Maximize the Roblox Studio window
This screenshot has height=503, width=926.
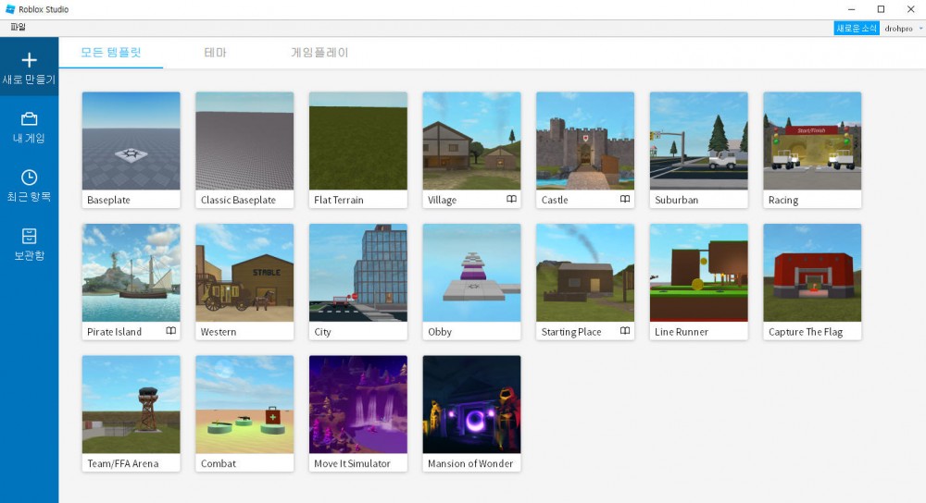click(881, 9)
